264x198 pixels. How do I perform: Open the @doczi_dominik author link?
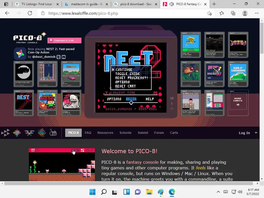(44, 57)
